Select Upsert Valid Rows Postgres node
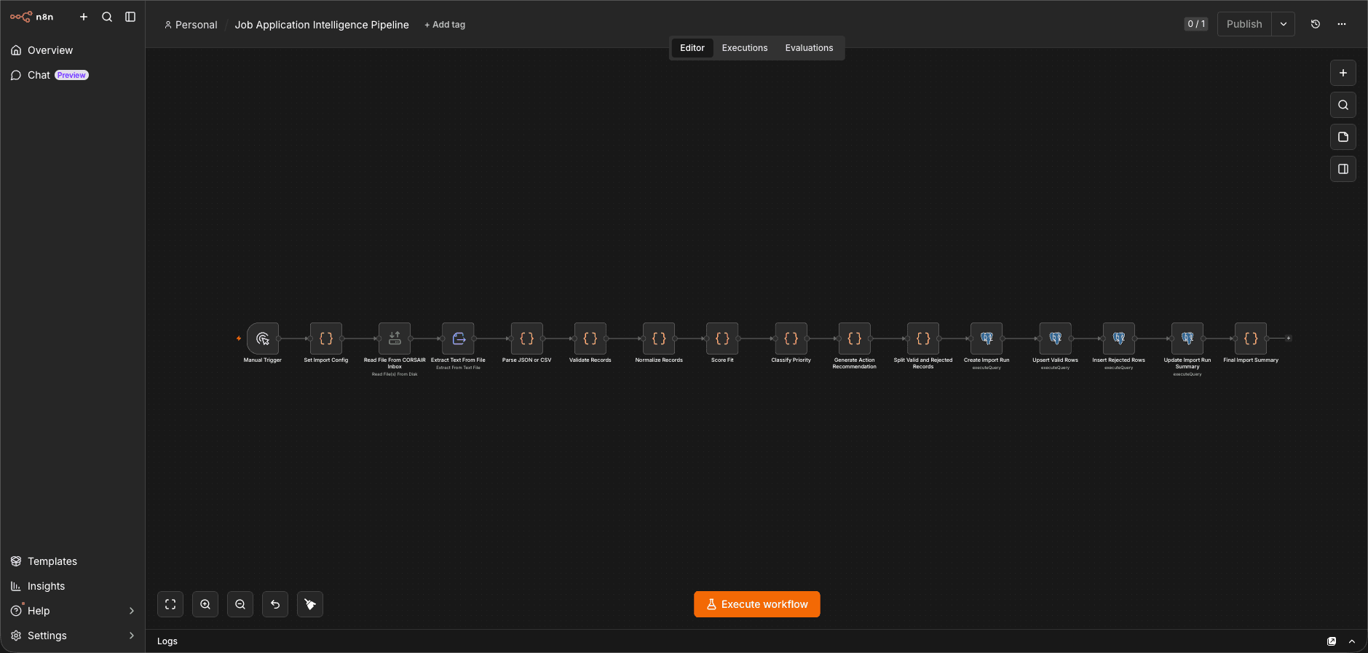1368x653 pixels. (1056, 339)
